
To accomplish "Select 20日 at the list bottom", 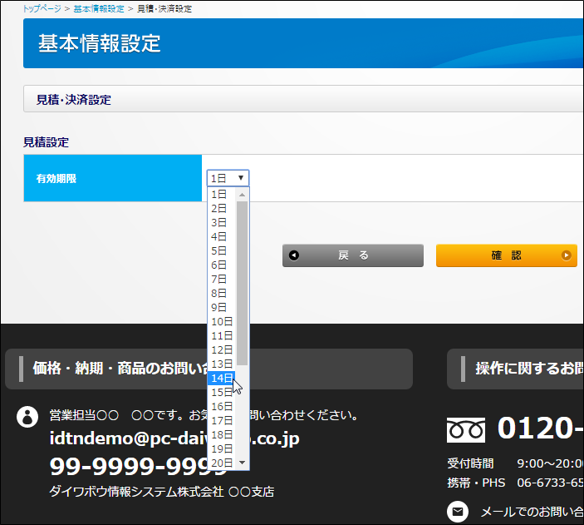I will [221, 463].
